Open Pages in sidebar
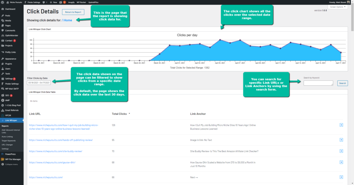The width and height of the screenshot is (354, 185). click(8, 25)
